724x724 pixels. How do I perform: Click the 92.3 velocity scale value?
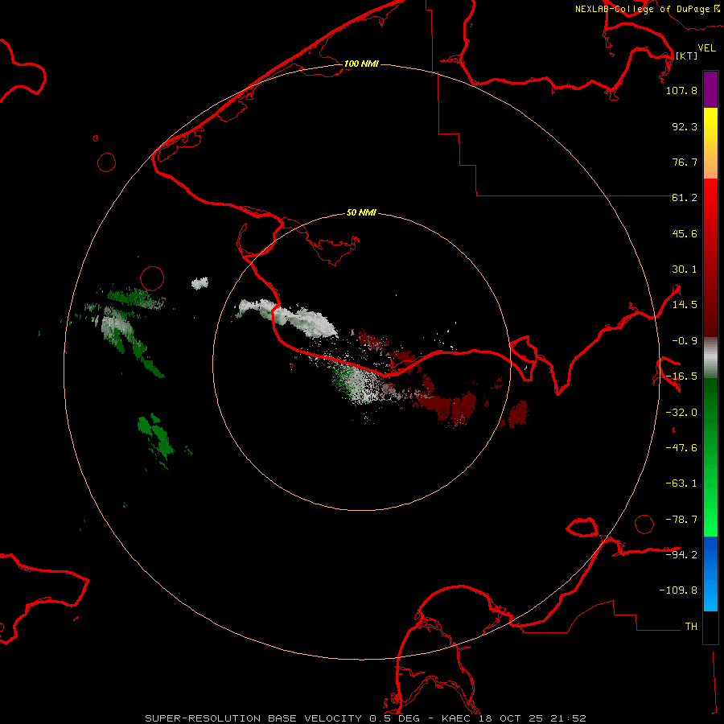click(685, 126)
